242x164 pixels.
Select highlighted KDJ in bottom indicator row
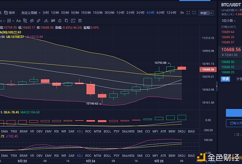(x=79, y=156)
